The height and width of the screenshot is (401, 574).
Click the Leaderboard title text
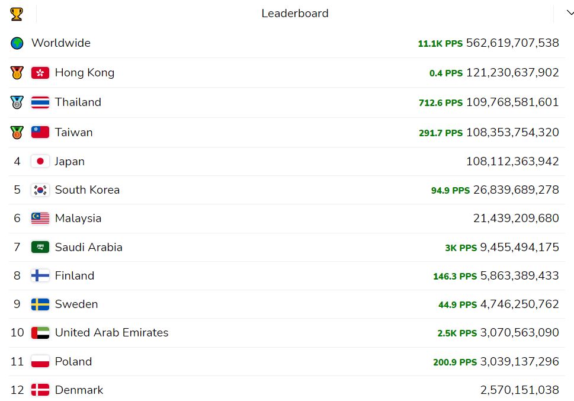[x=295, y=13]
